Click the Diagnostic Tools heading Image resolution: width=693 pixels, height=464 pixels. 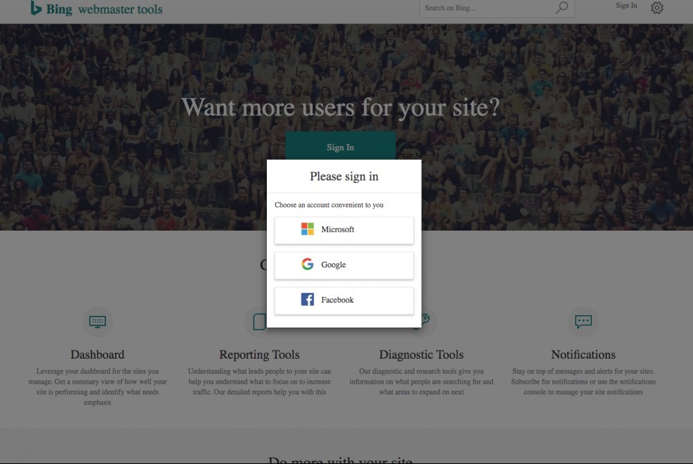[x=421, y=355]
